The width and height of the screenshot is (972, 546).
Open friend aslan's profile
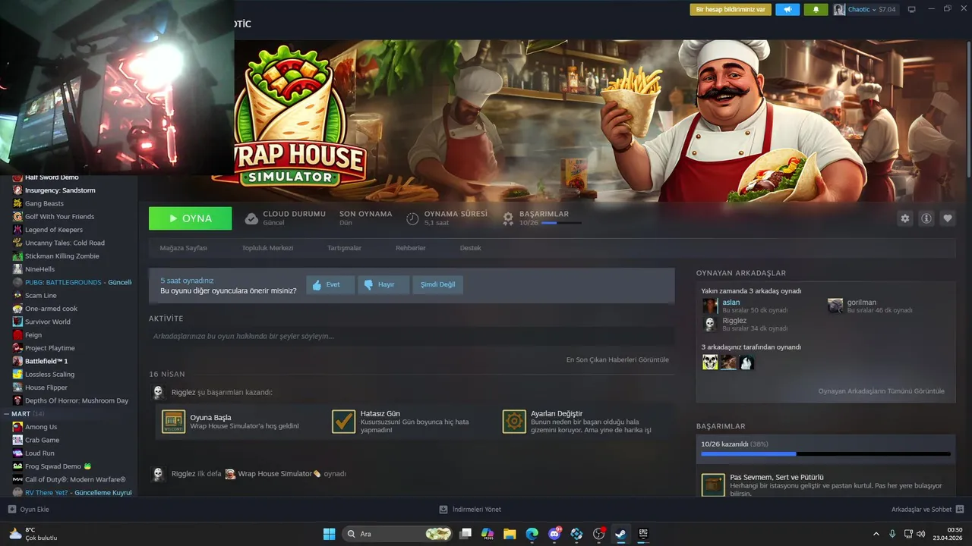tap(731, 303)
